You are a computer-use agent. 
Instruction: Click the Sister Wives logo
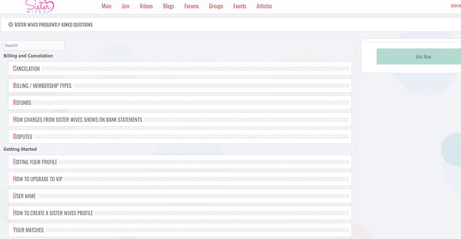(x=39, y=7)
